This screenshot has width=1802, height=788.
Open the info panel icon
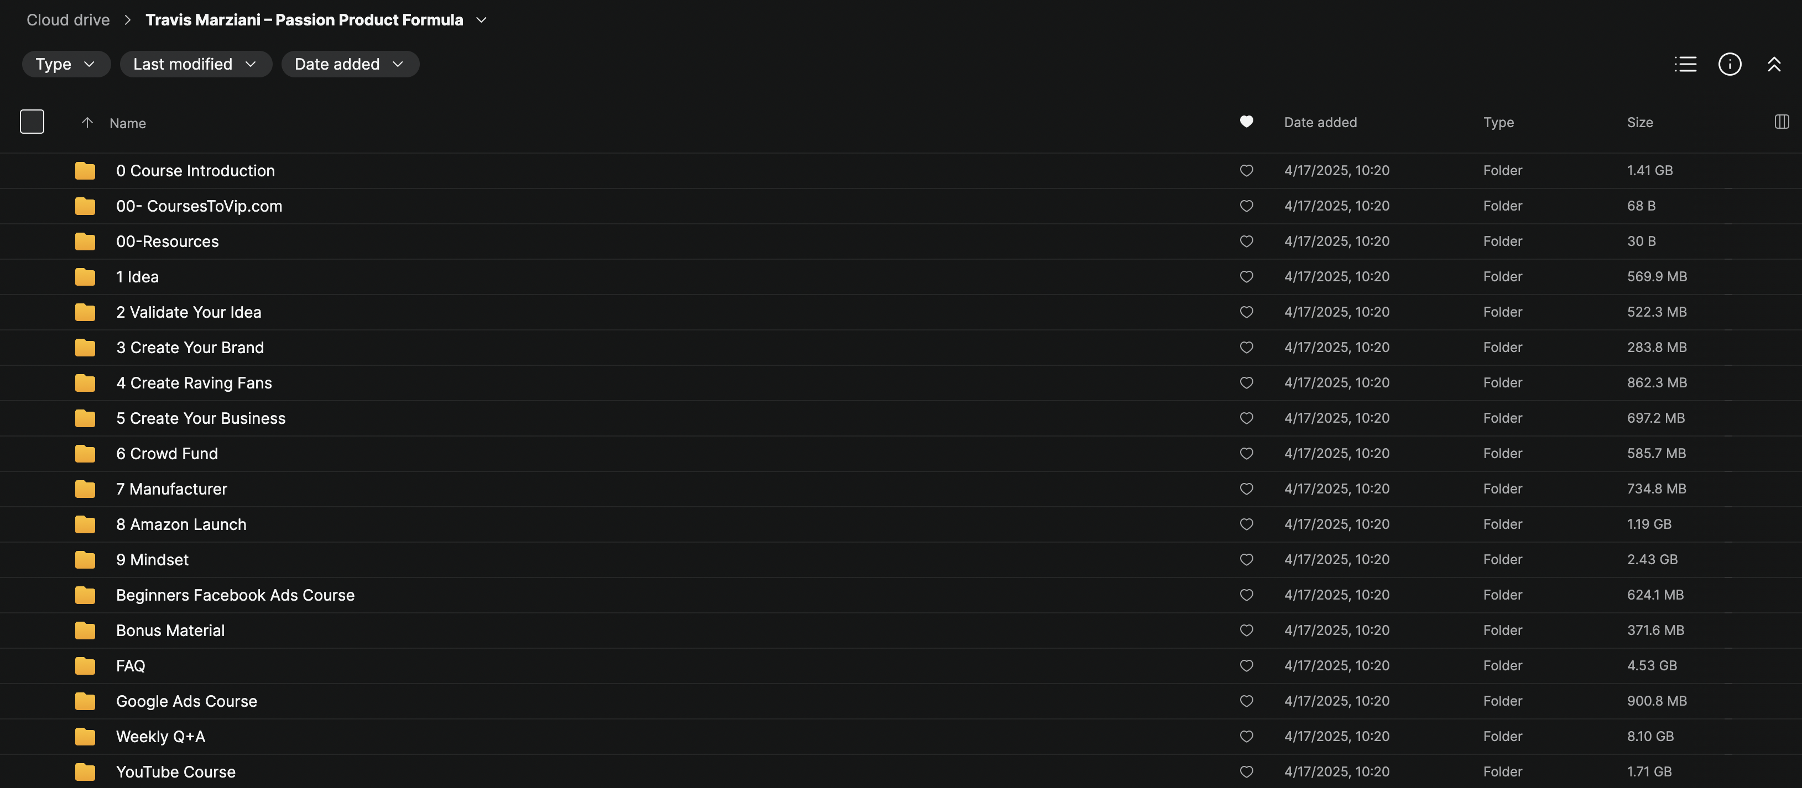click(1729, 64)
